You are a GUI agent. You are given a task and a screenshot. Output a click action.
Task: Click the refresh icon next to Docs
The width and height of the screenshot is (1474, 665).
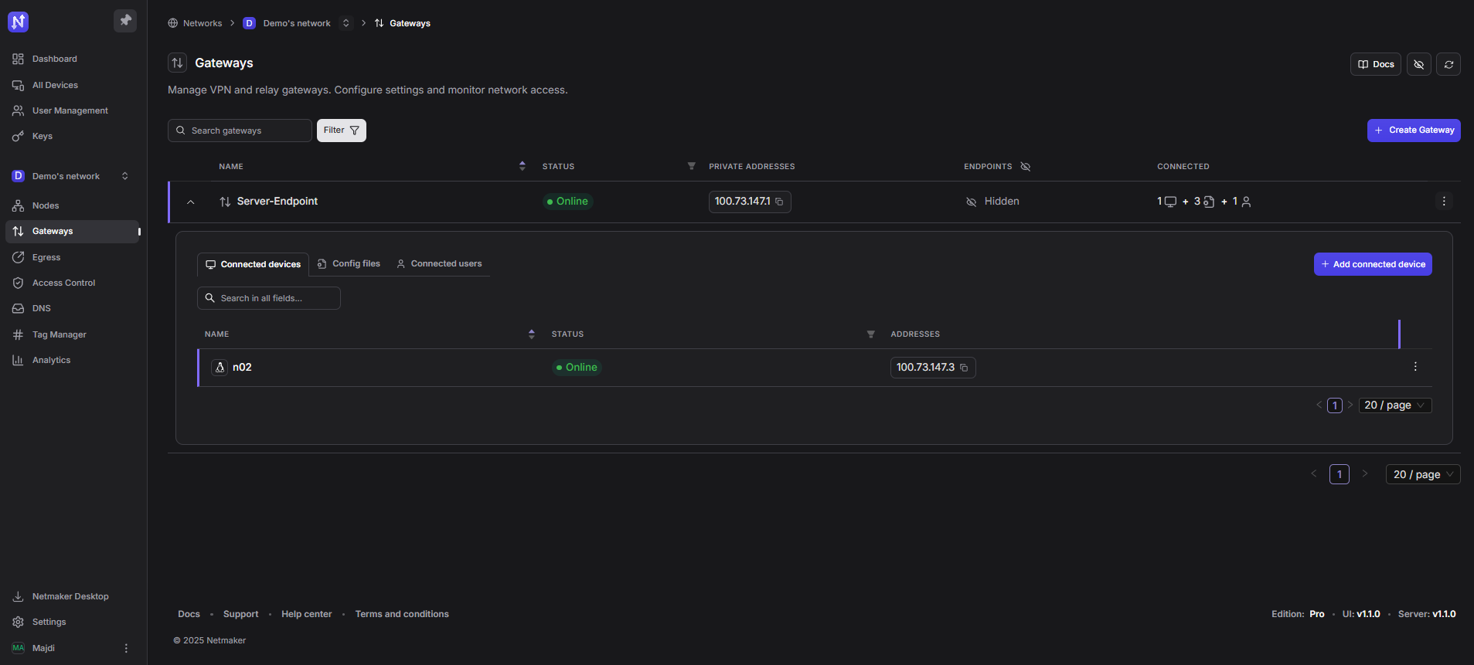pyautogui.click(x=1448, y=65)
